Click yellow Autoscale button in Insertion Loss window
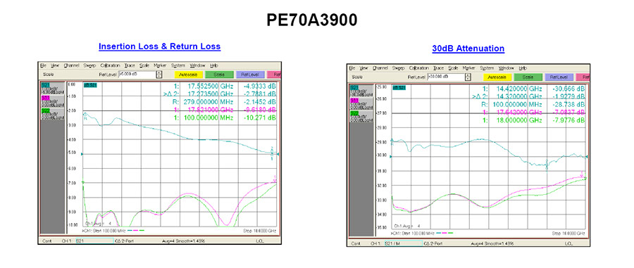634x268 pixels. click(188, 75)
